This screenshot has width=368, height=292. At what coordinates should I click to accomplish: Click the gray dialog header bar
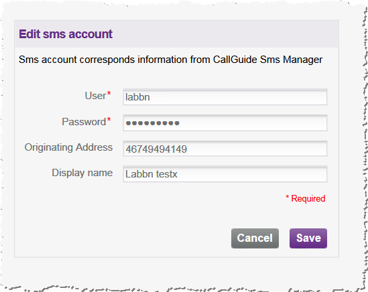[x=177, y=34]
